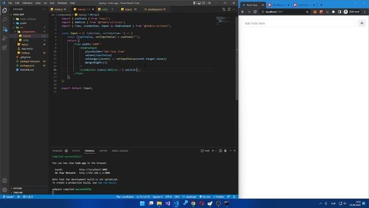Image resolution: width=369 pixels, height=208 pixels.
Task: Open the Manage gear in activity bar
Action: pyautogui.click(x=5, y=190)
